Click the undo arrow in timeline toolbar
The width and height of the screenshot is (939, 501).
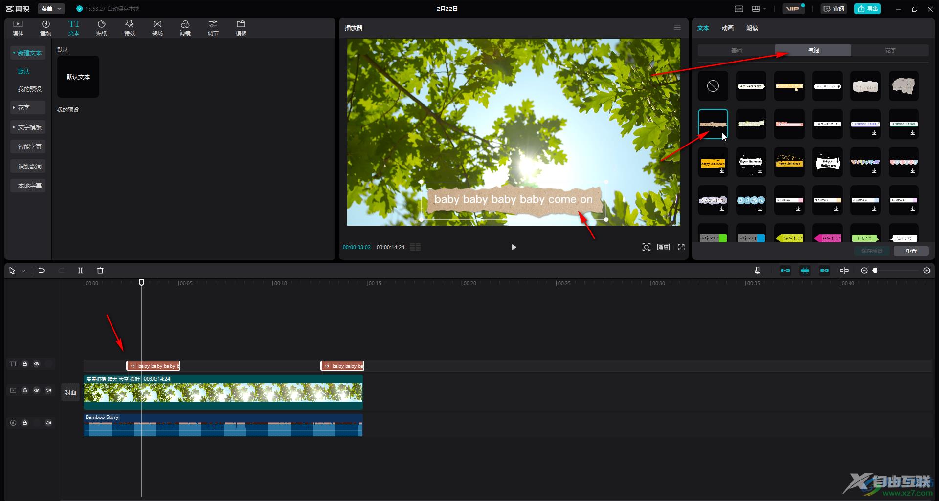42,271
